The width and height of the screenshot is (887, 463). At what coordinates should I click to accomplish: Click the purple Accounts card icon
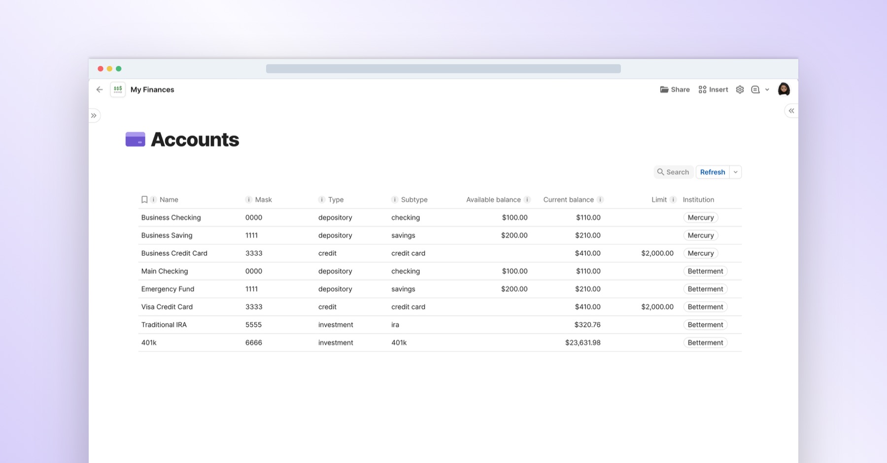pos(135,140)
